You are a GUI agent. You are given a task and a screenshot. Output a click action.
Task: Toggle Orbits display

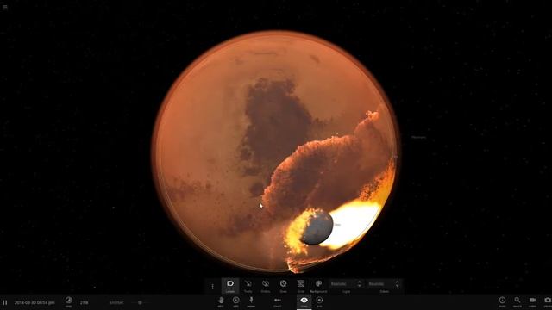tap(266, 286)
